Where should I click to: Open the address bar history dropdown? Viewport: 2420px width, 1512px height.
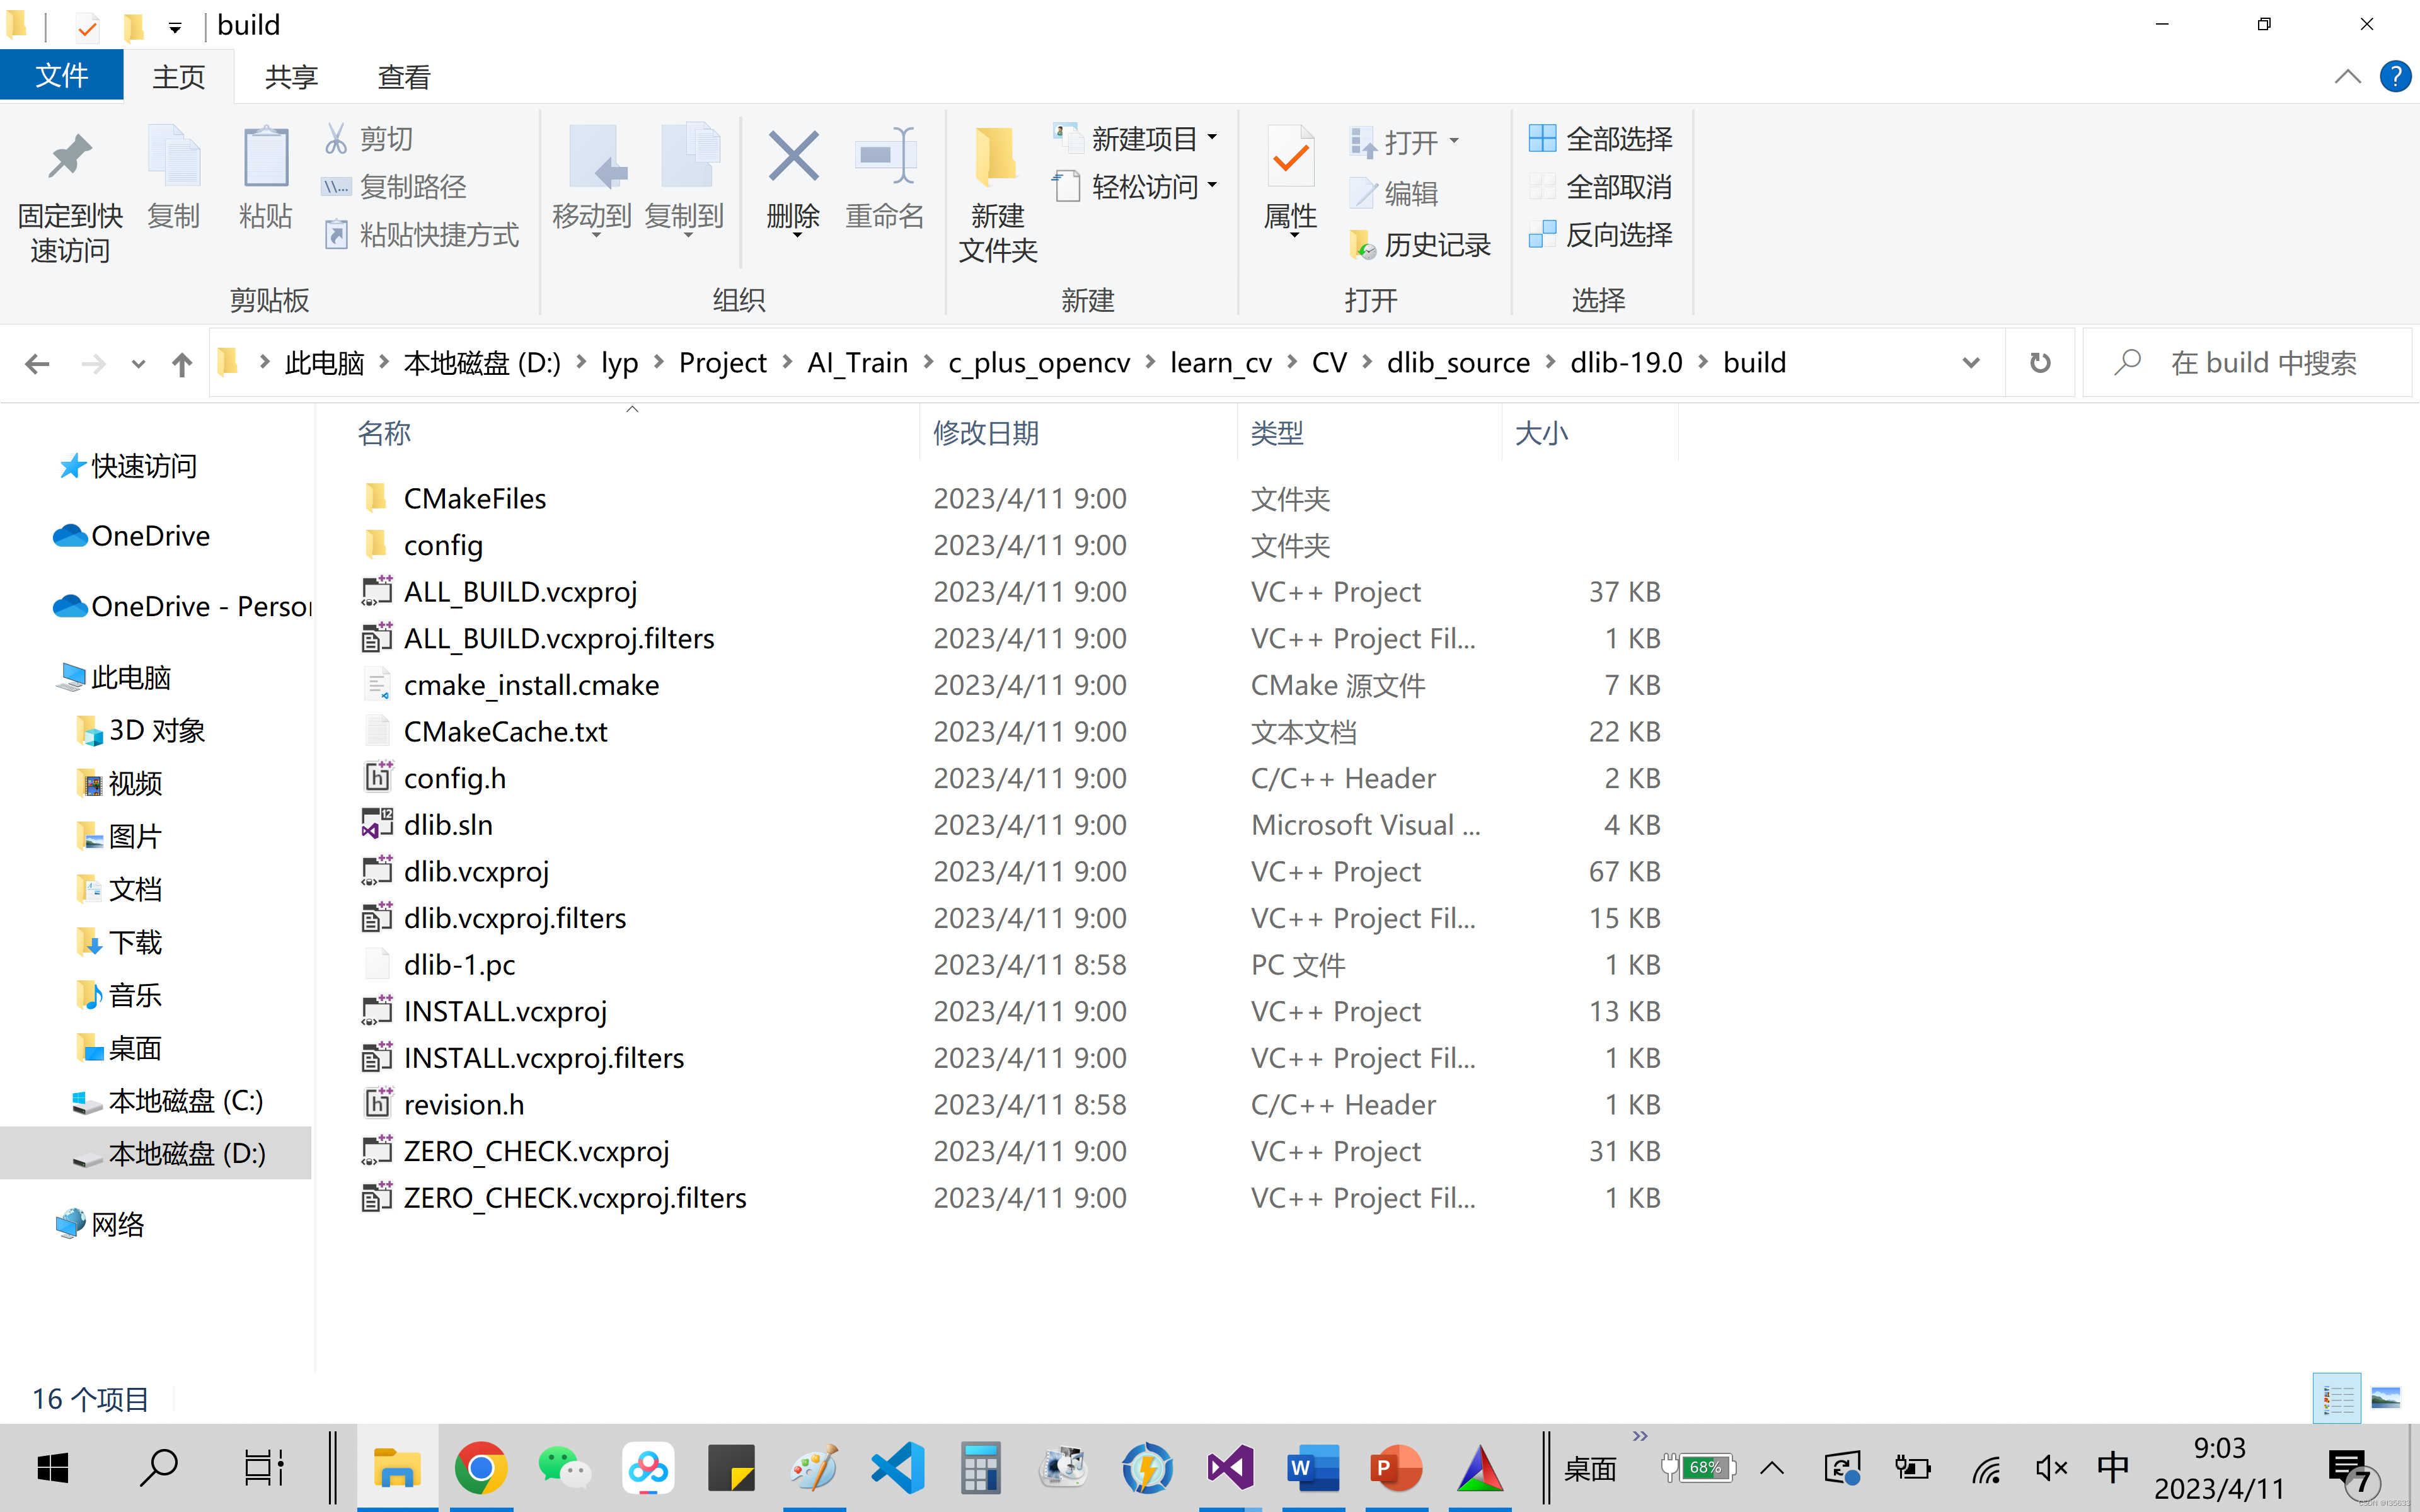coord(1970,362)
